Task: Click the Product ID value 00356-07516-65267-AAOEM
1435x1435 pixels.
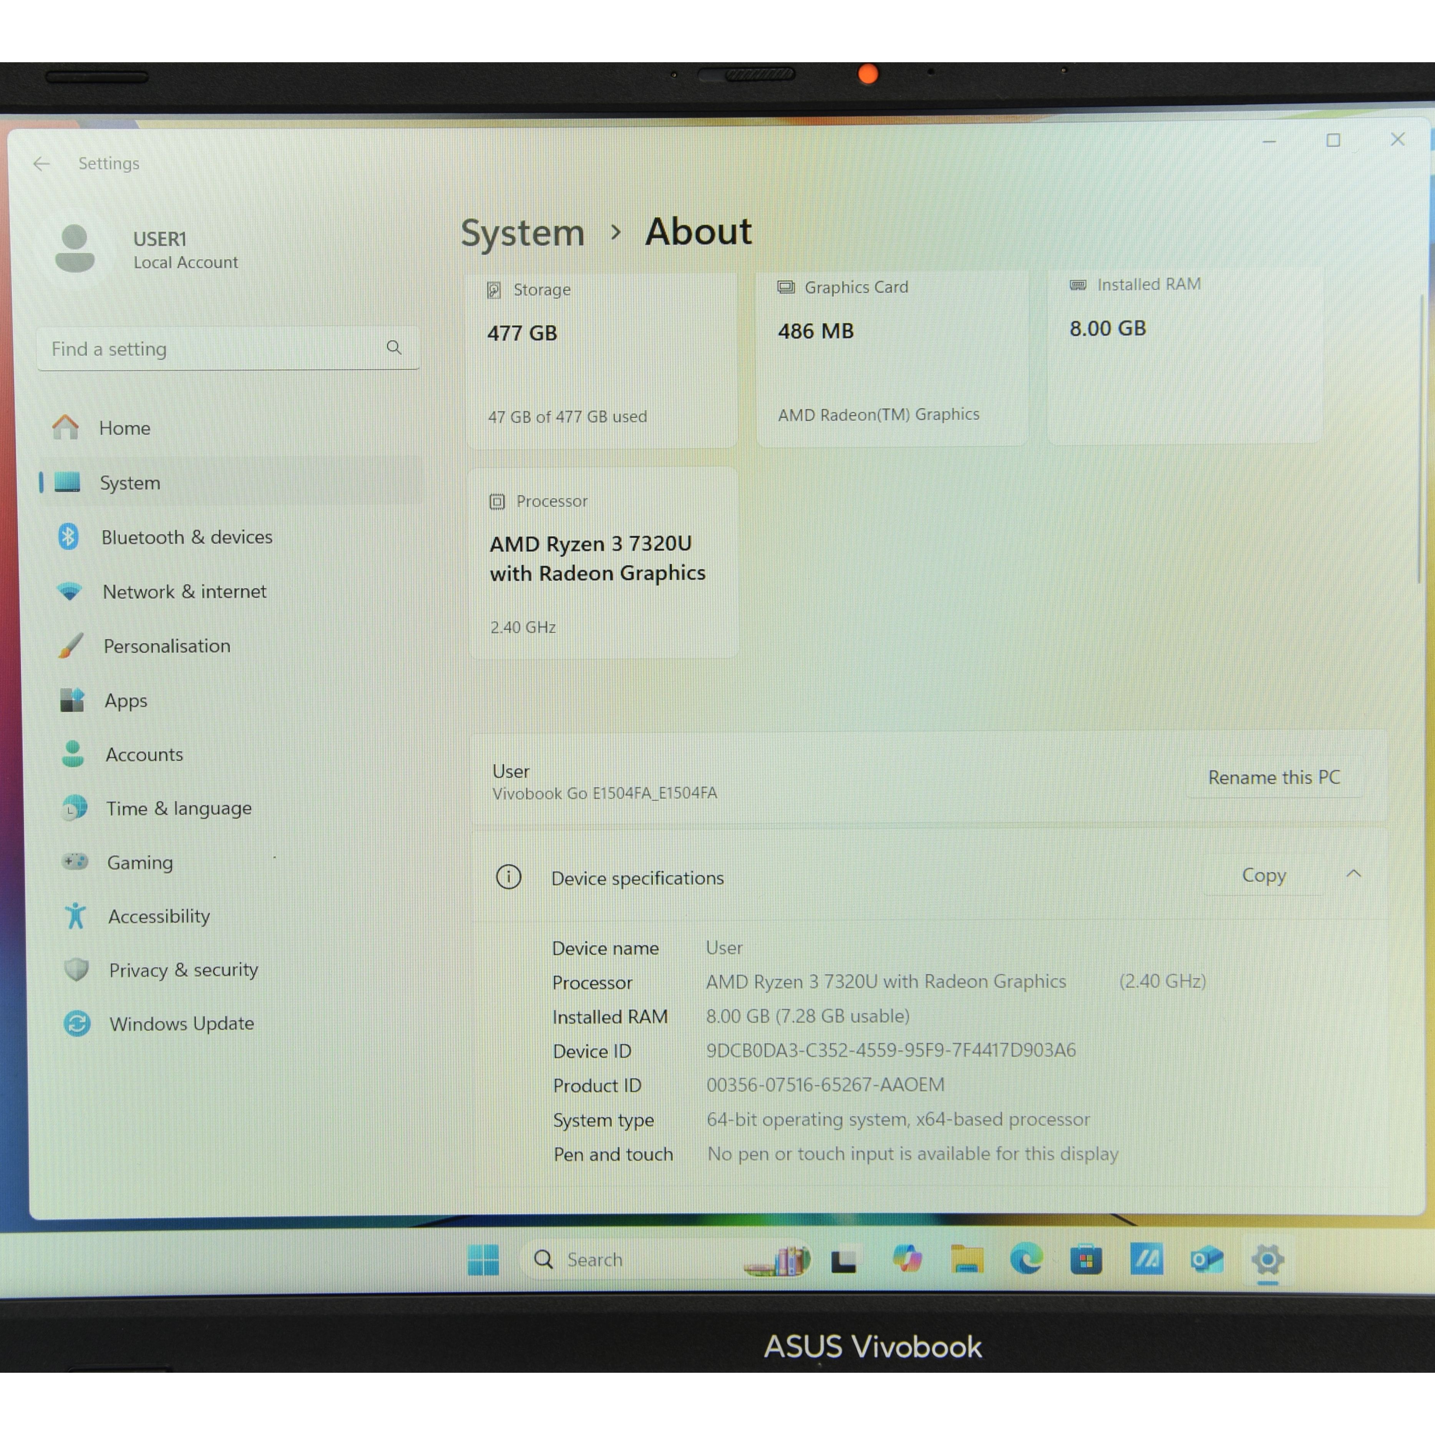Action: click(825, 1085)
